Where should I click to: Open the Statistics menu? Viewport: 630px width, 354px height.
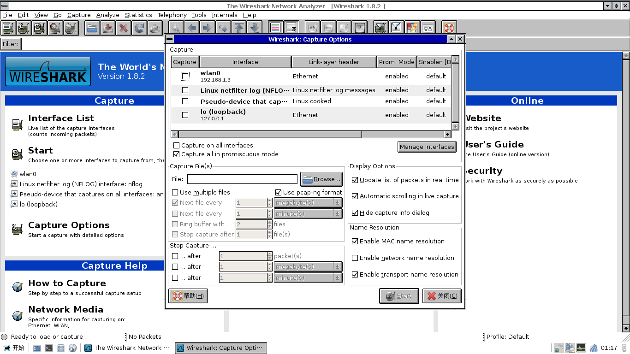click(x=138, y=15)
